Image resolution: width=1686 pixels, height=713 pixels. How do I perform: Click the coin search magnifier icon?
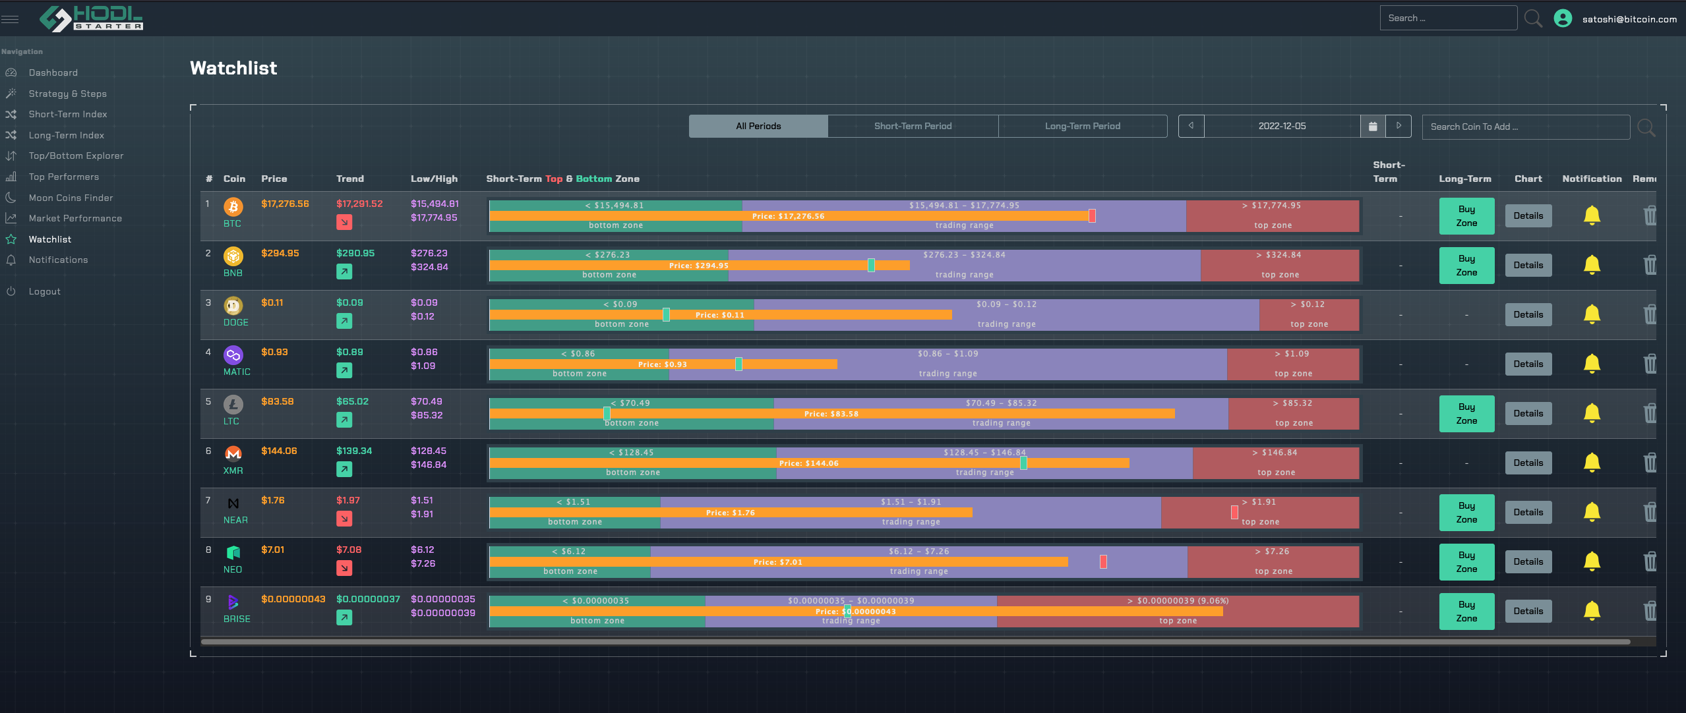tap(1646, 127)
